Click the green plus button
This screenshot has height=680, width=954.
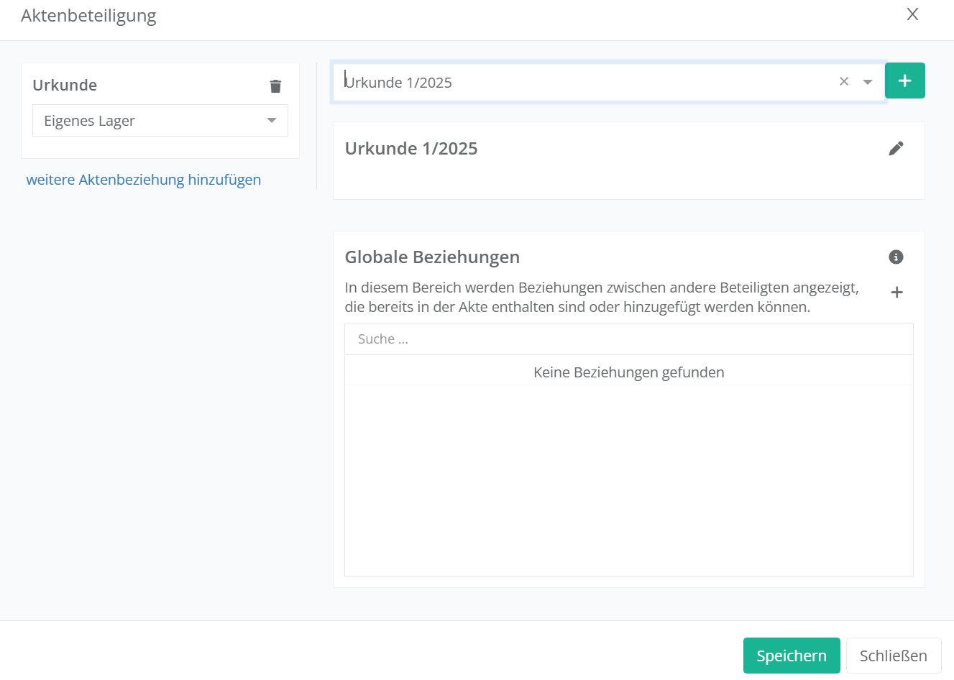tap(904, 81)
